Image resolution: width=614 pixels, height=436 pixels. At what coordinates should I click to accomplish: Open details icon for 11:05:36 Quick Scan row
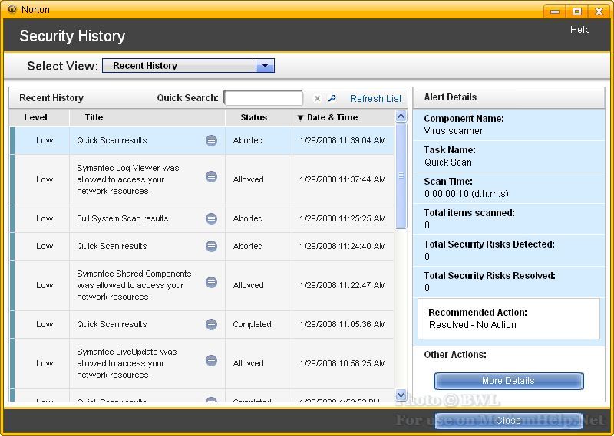212,324
